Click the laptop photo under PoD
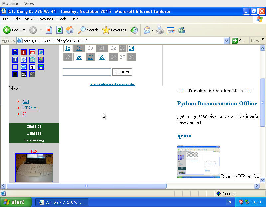 coord(34,168)
